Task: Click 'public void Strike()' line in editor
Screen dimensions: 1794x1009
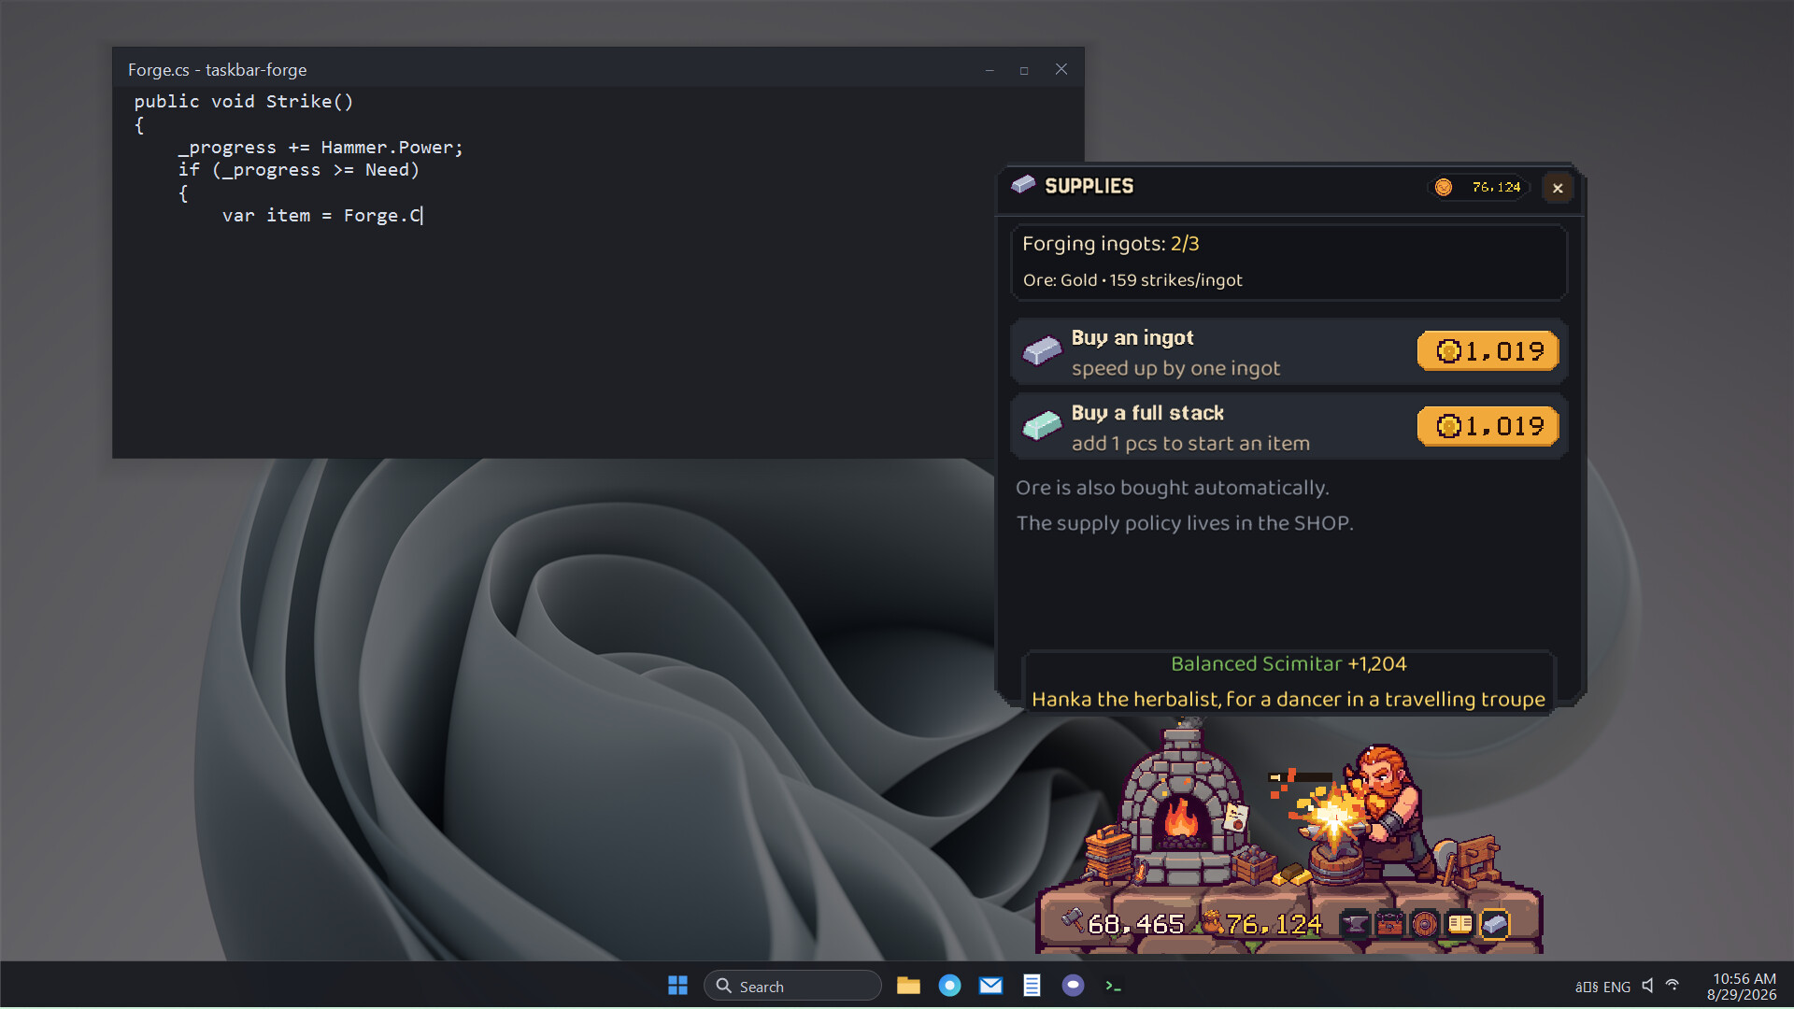Action: [x=244, y=101]
